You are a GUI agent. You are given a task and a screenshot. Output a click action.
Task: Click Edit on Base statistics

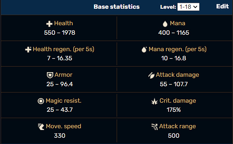point(222,7)
